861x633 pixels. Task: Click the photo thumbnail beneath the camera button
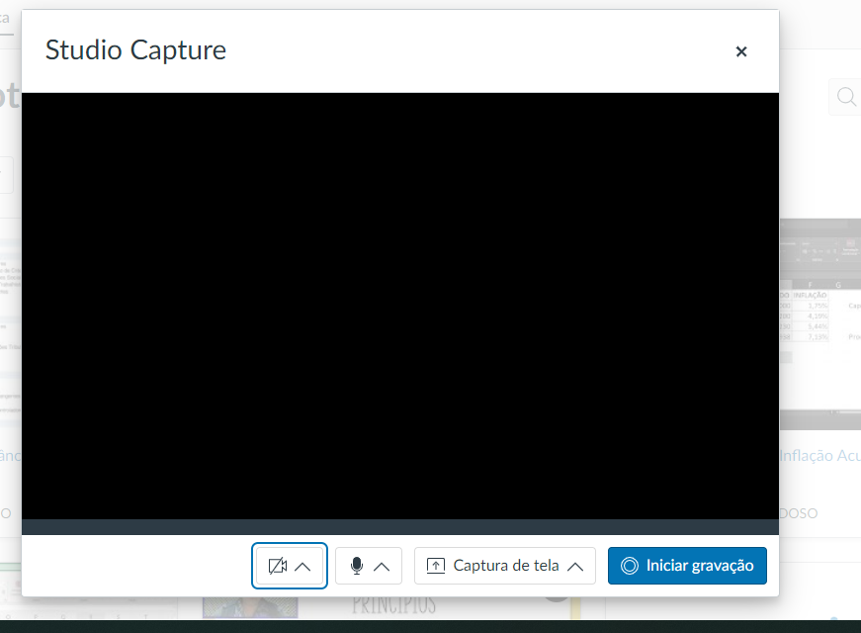tap(236, 605)
